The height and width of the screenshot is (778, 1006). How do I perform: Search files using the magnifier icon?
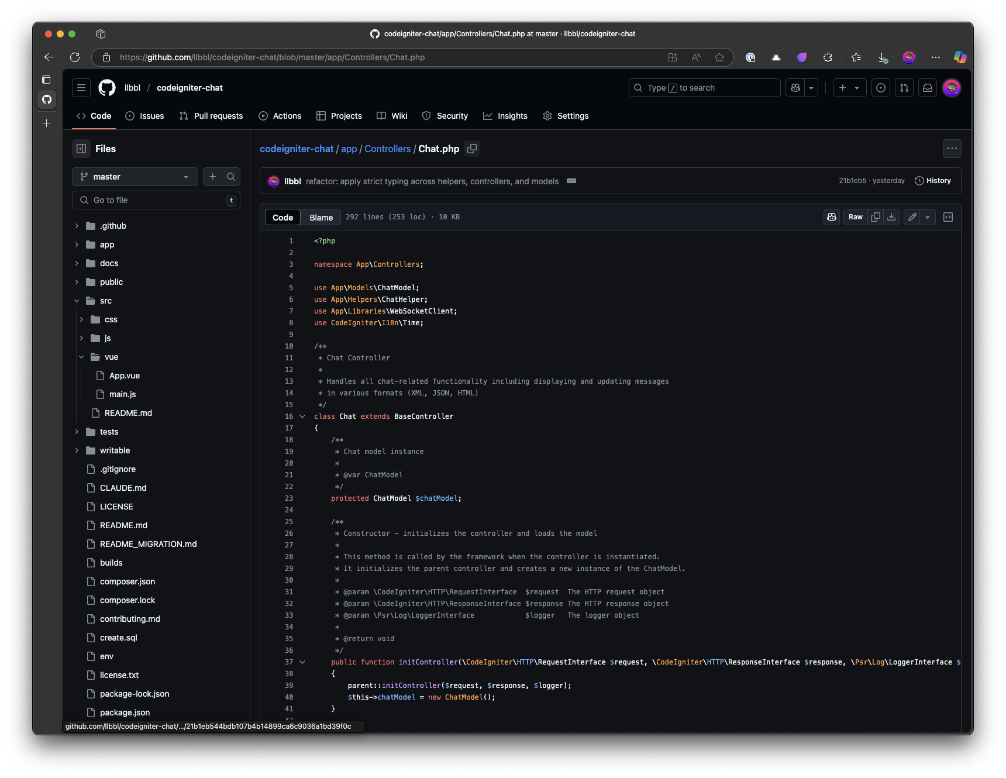[231, 177]
